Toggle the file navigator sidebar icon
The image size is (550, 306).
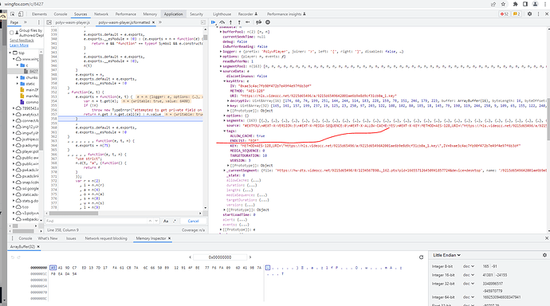[49, 22]
